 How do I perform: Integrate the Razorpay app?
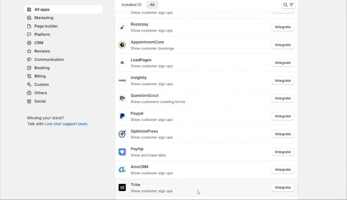click(x=283, y=27)
